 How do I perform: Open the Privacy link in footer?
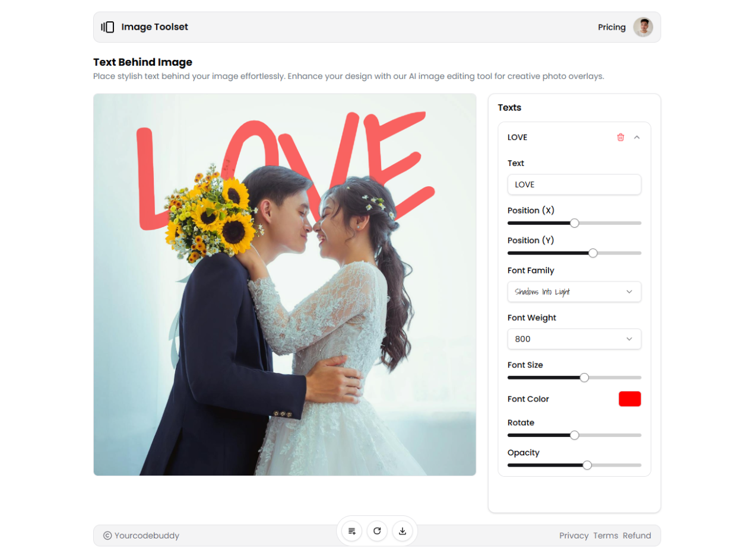[574, 535]
